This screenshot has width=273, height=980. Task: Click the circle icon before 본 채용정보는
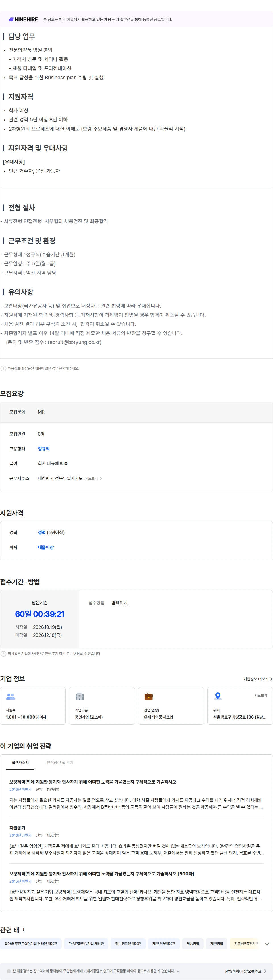point(9,971)
